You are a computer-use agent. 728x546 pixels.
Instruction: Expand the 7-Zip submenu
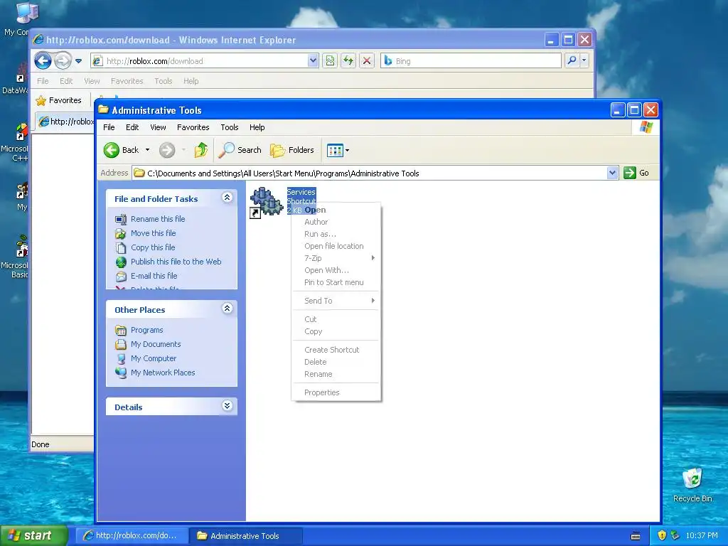point(336,258)
